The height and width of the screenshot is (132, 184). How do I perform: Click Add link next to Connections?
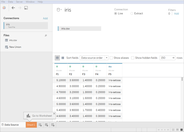coord(45,18)
